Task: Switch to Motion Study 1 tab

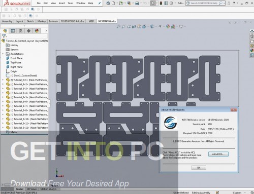Action: tap(48, 189)
